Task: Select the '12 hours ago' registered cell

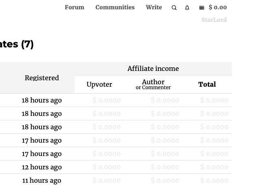Action: pyautogui.click(x=42, y=167)
